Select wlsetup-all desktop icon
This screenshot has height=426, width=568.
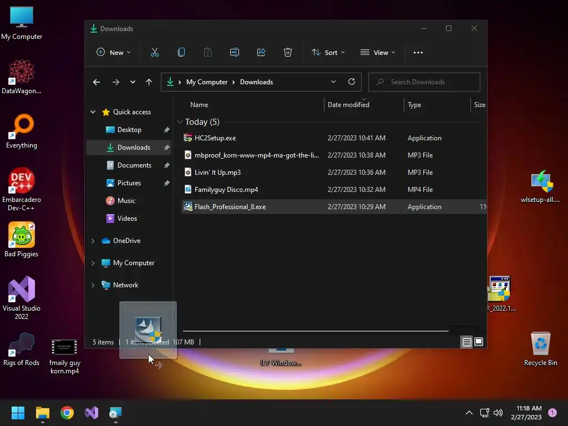[540, 186]
